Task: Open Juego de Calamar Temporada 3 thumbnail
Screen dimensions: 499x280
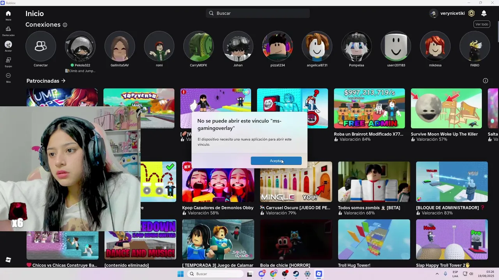Action: tap(218, 240)
